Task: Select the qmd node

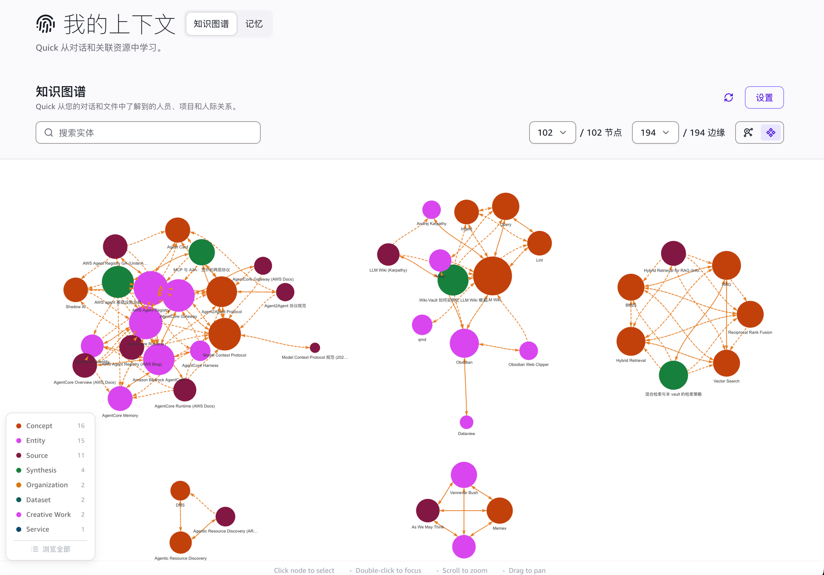Action: [422, 325]
